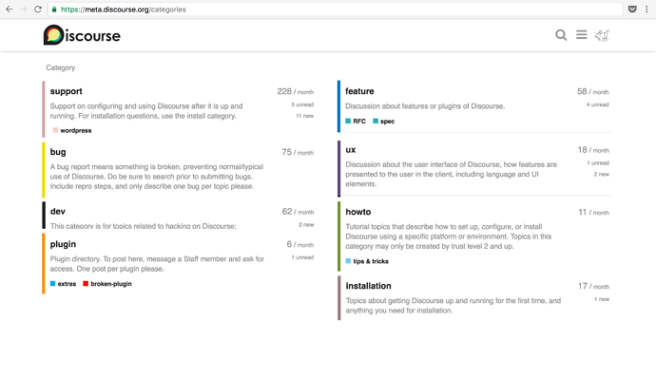Reload the page
Image resolution: width=656 pixels, height=378 pixels.
click(38, 9)
